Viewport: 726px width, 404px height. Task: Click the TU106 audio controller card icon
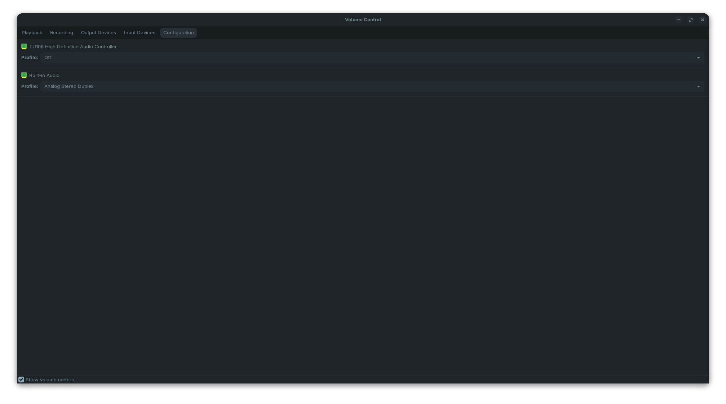tap(24, 46)
